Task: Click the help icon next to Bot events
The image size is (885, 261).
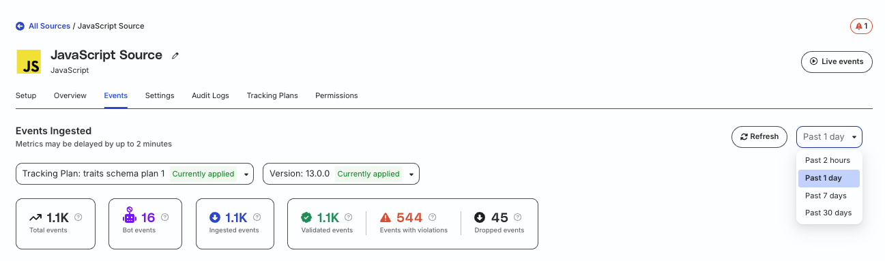Action: tap(164, 217)
